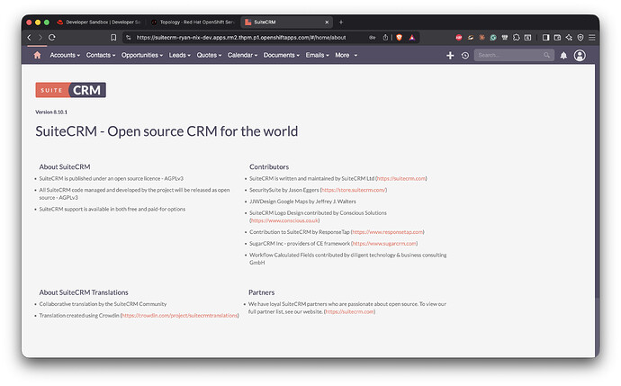Open Brave Wallet icon

[x=557, y=37]
